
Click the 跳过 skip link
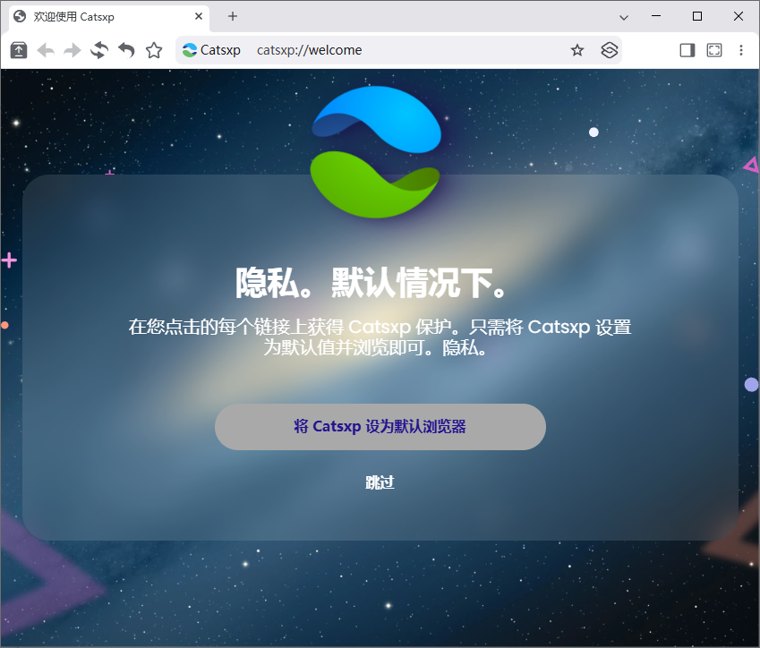[380, 482]
